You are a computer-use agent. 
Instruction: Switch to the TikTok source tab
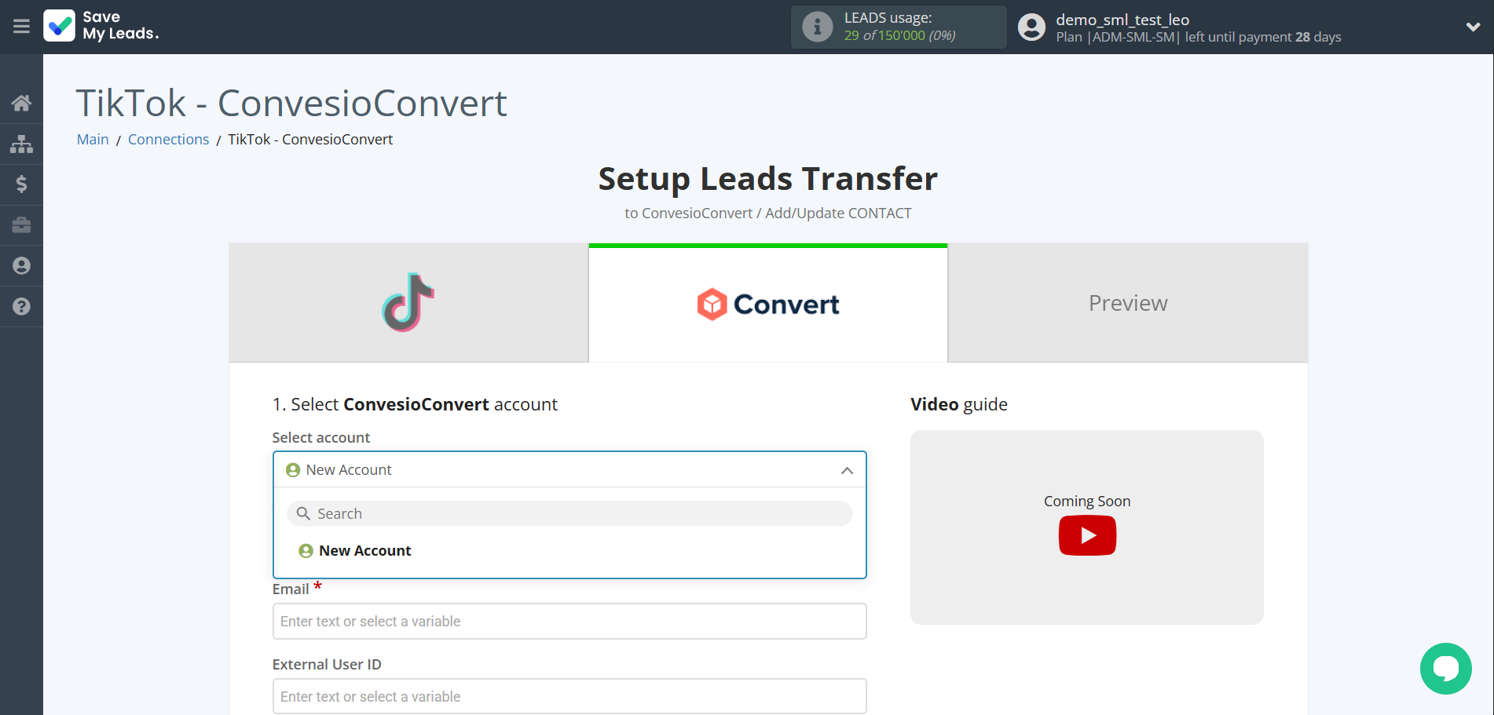[408, 303]
